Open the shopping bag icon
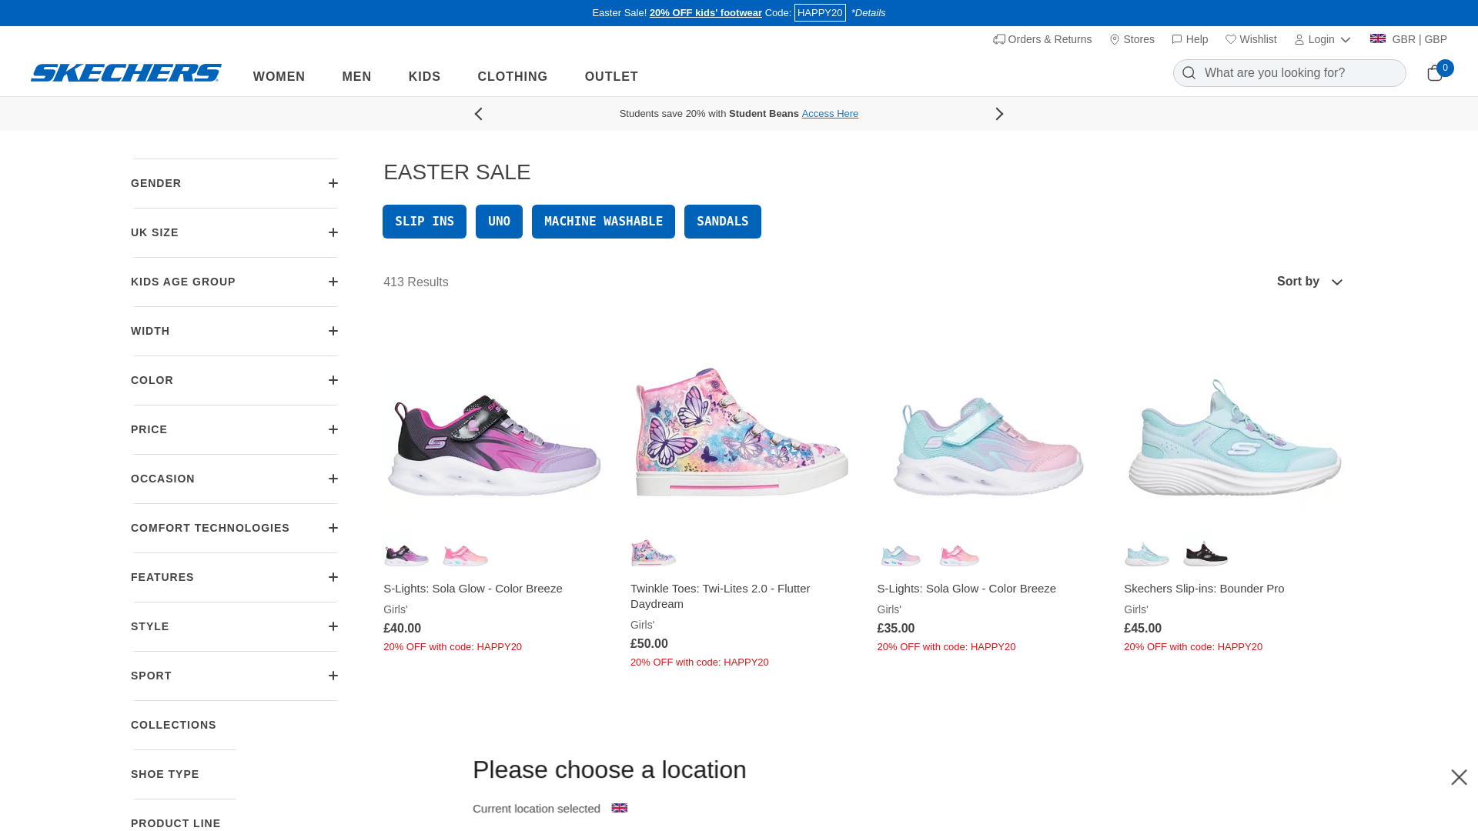1478x831 pixels. point(1434,73)
